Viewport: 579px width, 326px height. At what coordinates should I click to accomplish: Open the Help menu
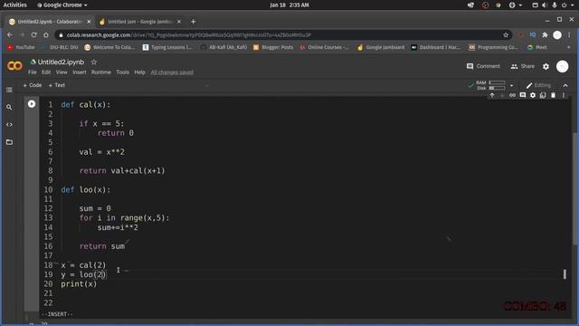coord(139,72)
